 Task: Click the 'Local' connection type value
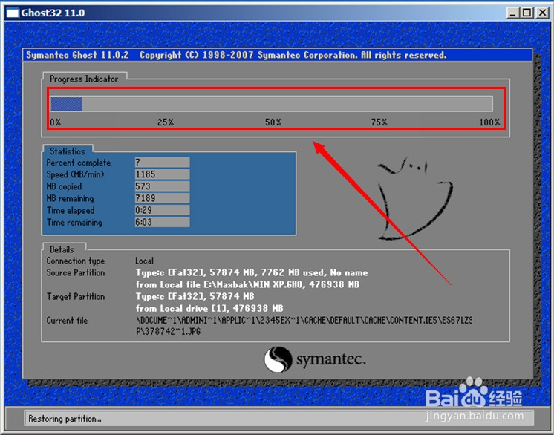(144, 261)
